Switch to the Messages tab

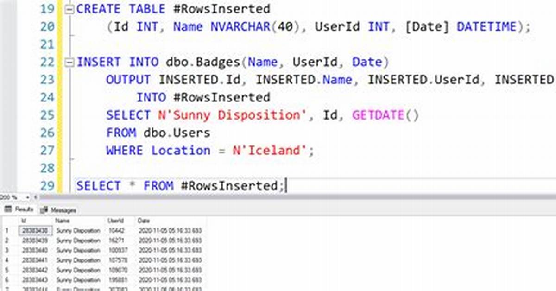tap(58, 210)
